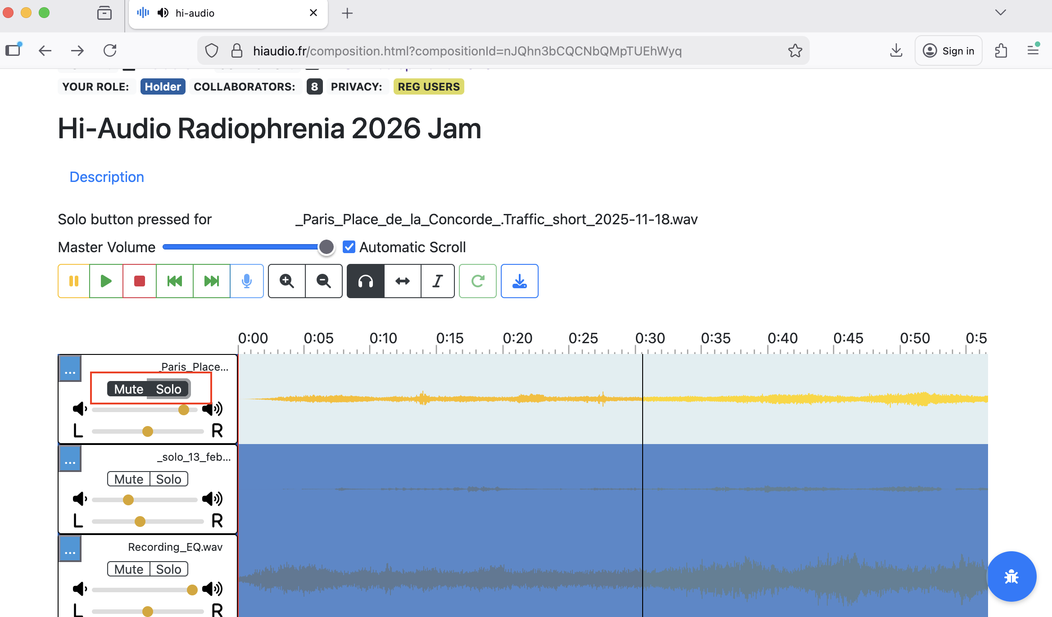Click the yellow pause playback icon

(x=74, y=281)
